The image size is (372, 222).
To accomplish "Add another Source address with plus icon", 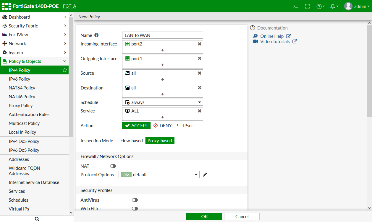I will coord(162,79).
